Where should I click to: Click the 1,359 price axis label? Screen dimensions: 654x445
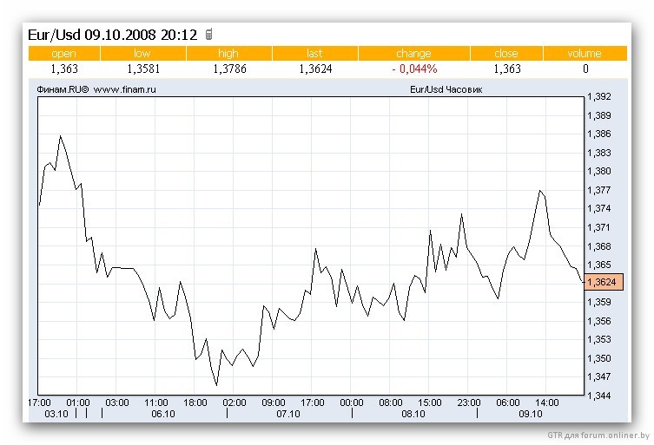(x=599, y=302)
